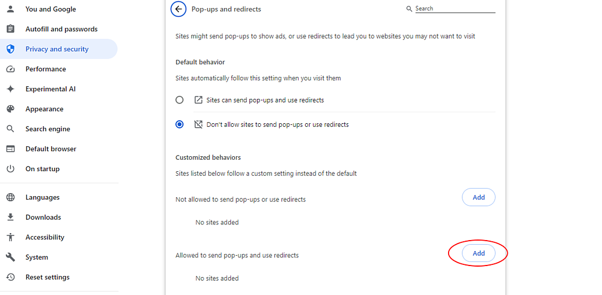
Task: Click the Appearance palette icon
Action: pos(10,109)
